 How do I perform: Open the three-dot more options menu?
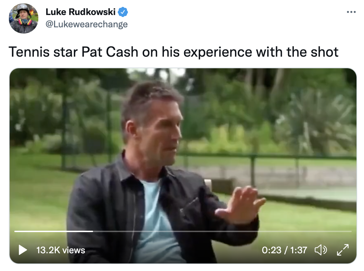point(351,12)
